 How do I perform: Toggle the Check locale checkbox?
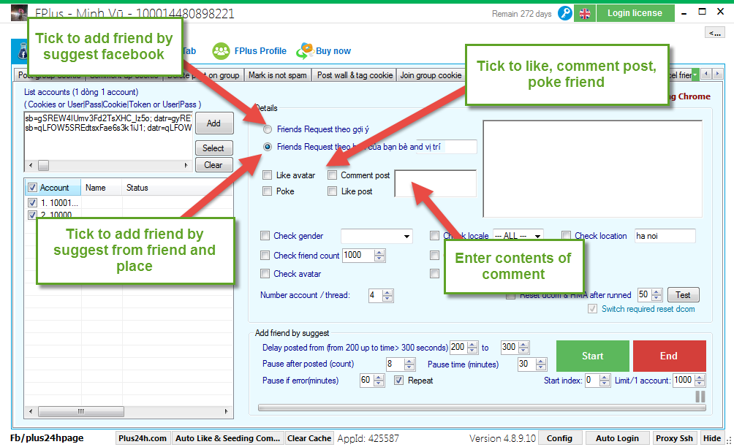(434, 236)
